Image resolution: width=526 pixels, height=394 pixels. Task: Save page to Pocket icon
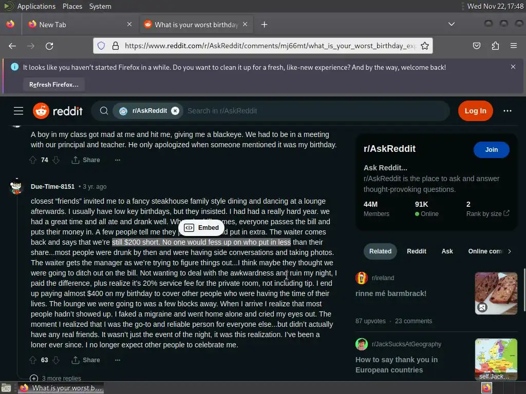click(x=477, y=46)
